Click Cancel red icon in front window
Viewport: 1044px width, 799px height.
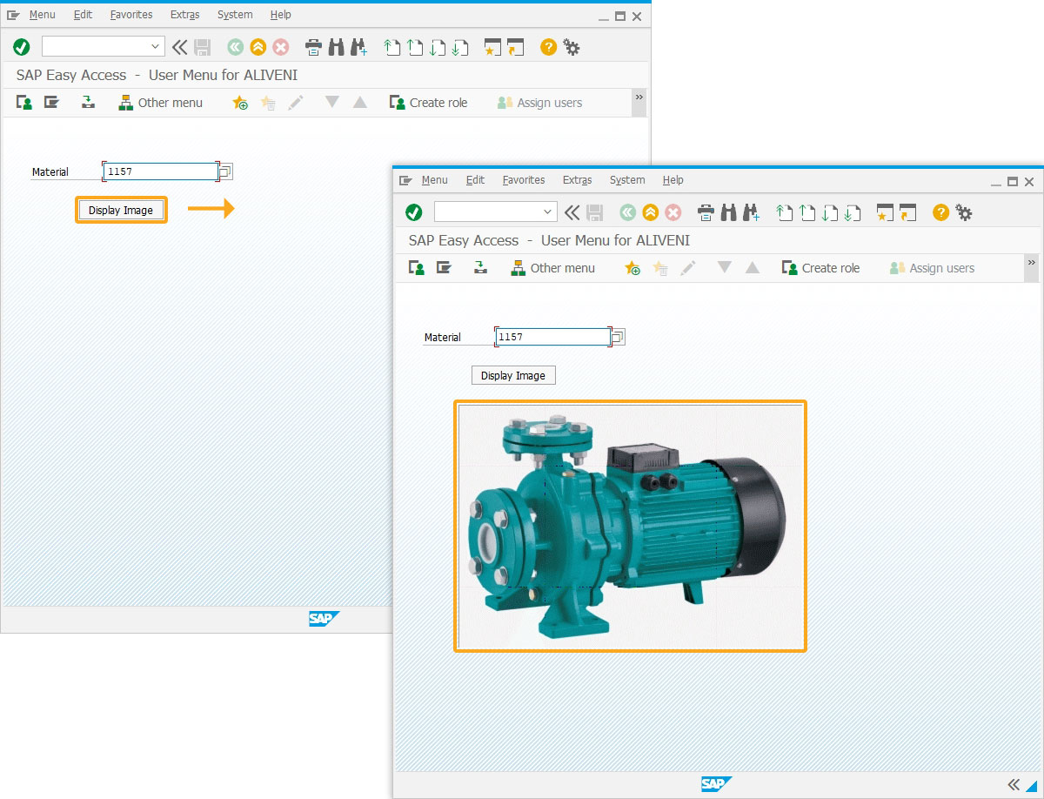pos(673,212)
